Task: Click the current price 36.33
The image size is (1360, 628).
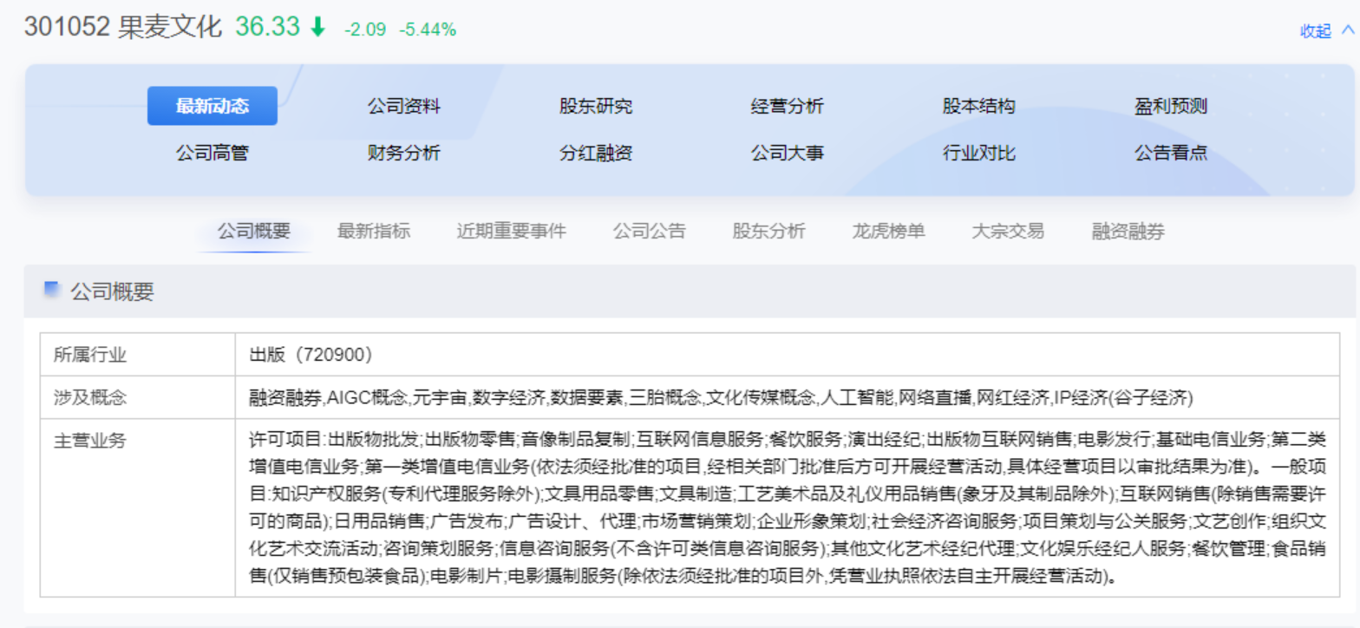Action: pos(267,28)
